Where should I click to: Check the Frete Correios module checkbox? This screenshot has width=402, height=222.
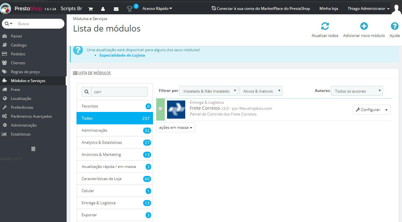160,109
